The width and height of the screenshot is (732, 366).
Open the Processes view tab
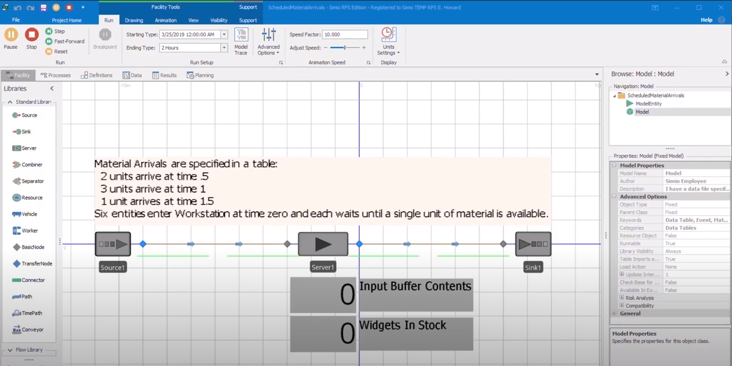[x=56, y=75]
